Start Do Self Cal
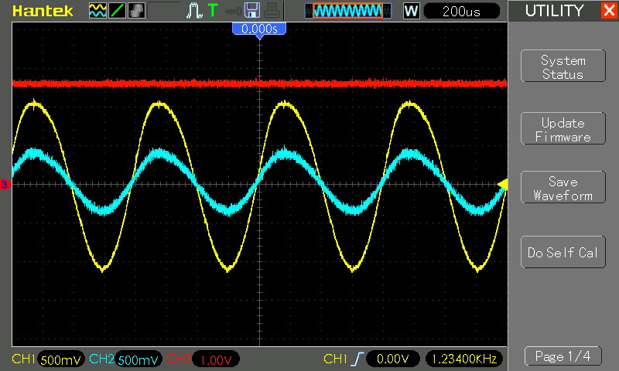The height and width of the screenshot is (371, 619). 563,252
